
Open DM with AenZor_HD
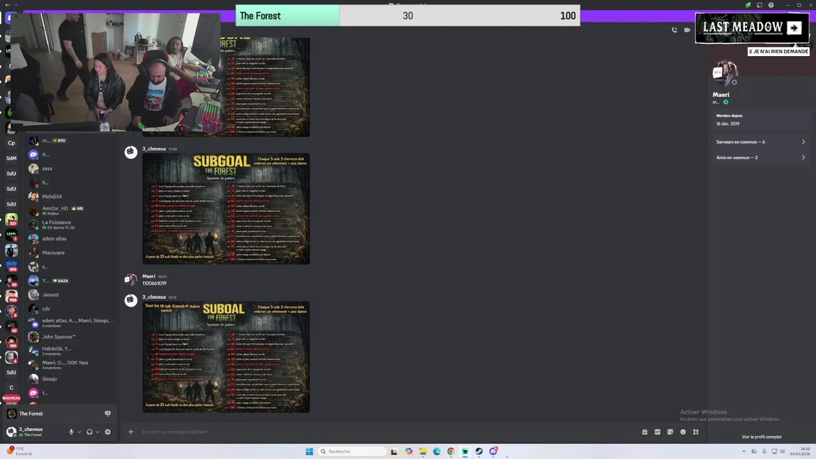coord(70,210)
